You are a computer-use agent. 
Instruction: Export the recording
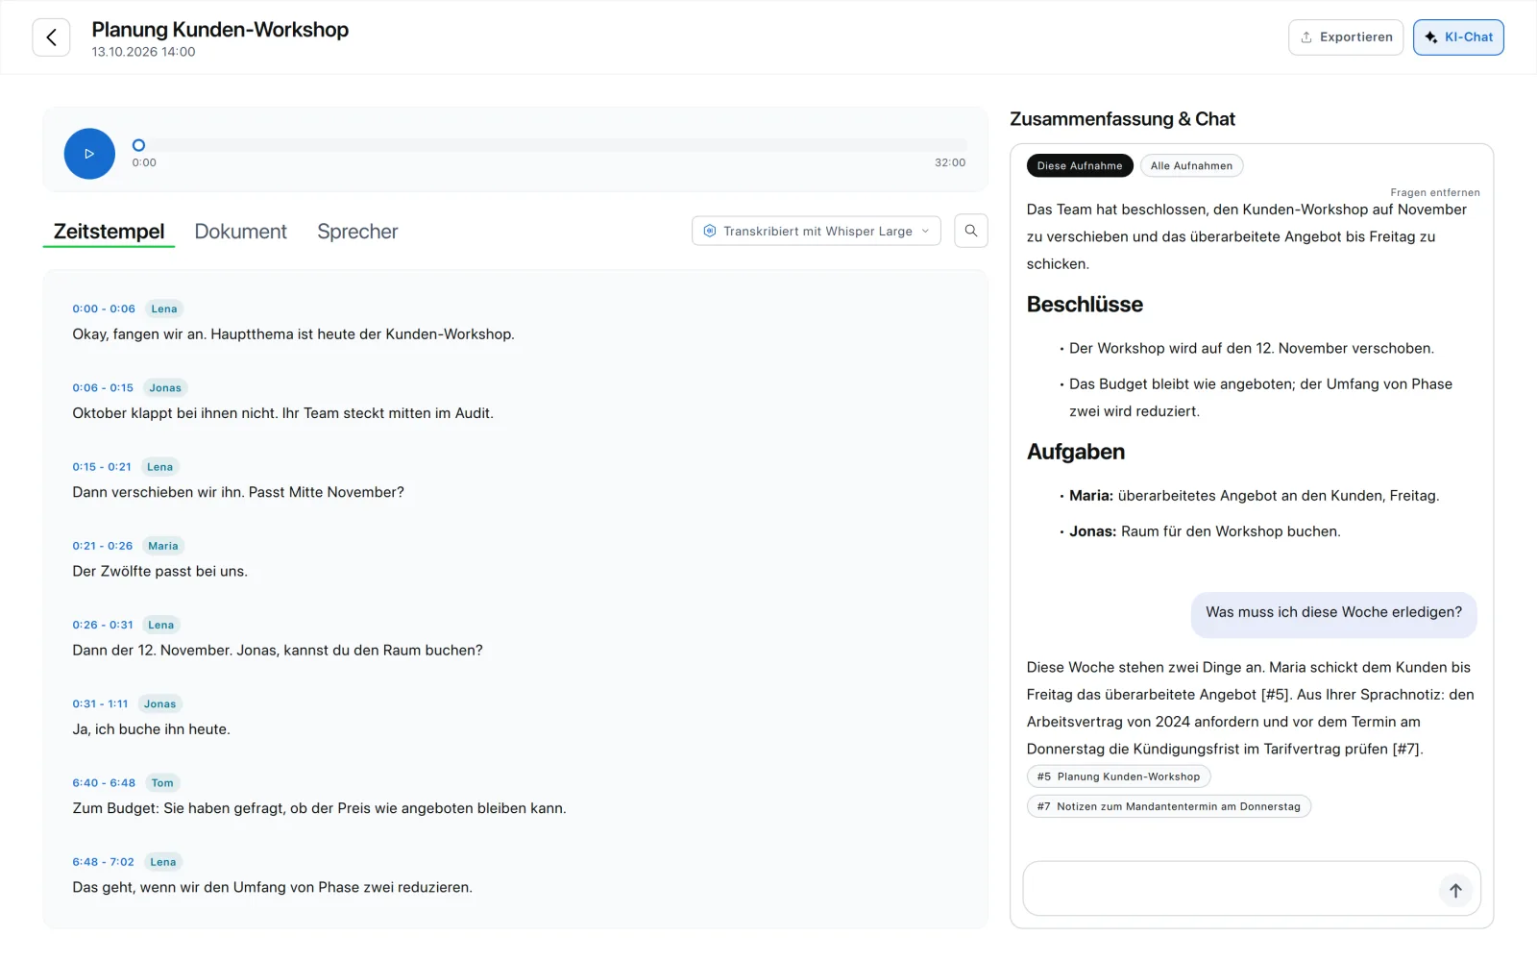coord(1346,37)
